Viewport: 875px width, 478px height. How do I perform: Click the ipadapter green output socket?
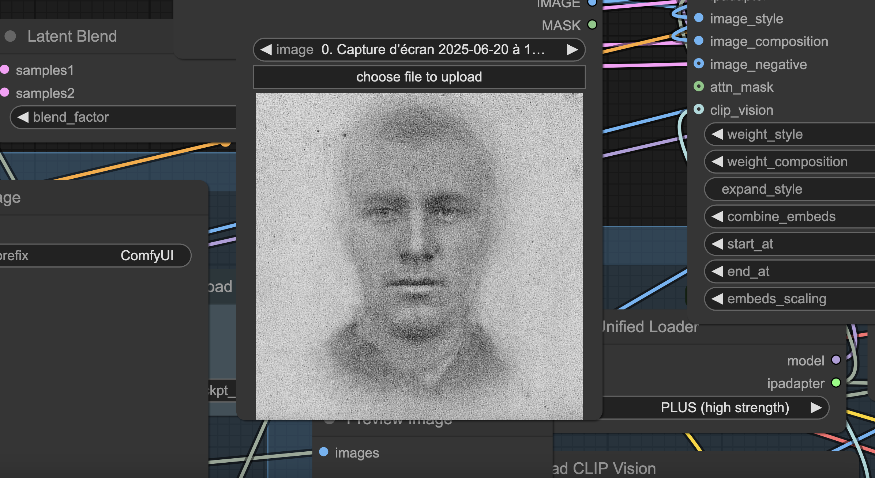pyautogui.click(x=836, y=383)
